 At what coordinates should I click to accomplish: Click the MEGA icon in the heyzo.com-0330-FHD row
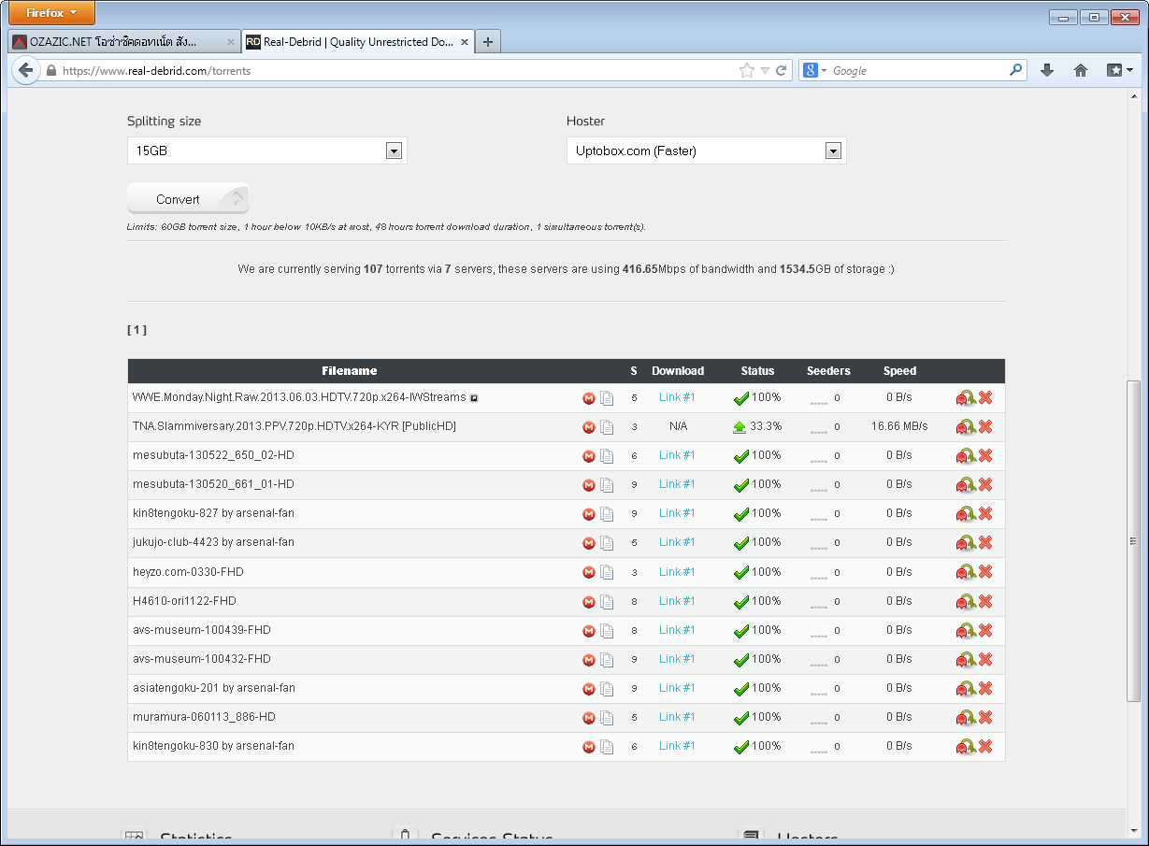coord(589,572)
